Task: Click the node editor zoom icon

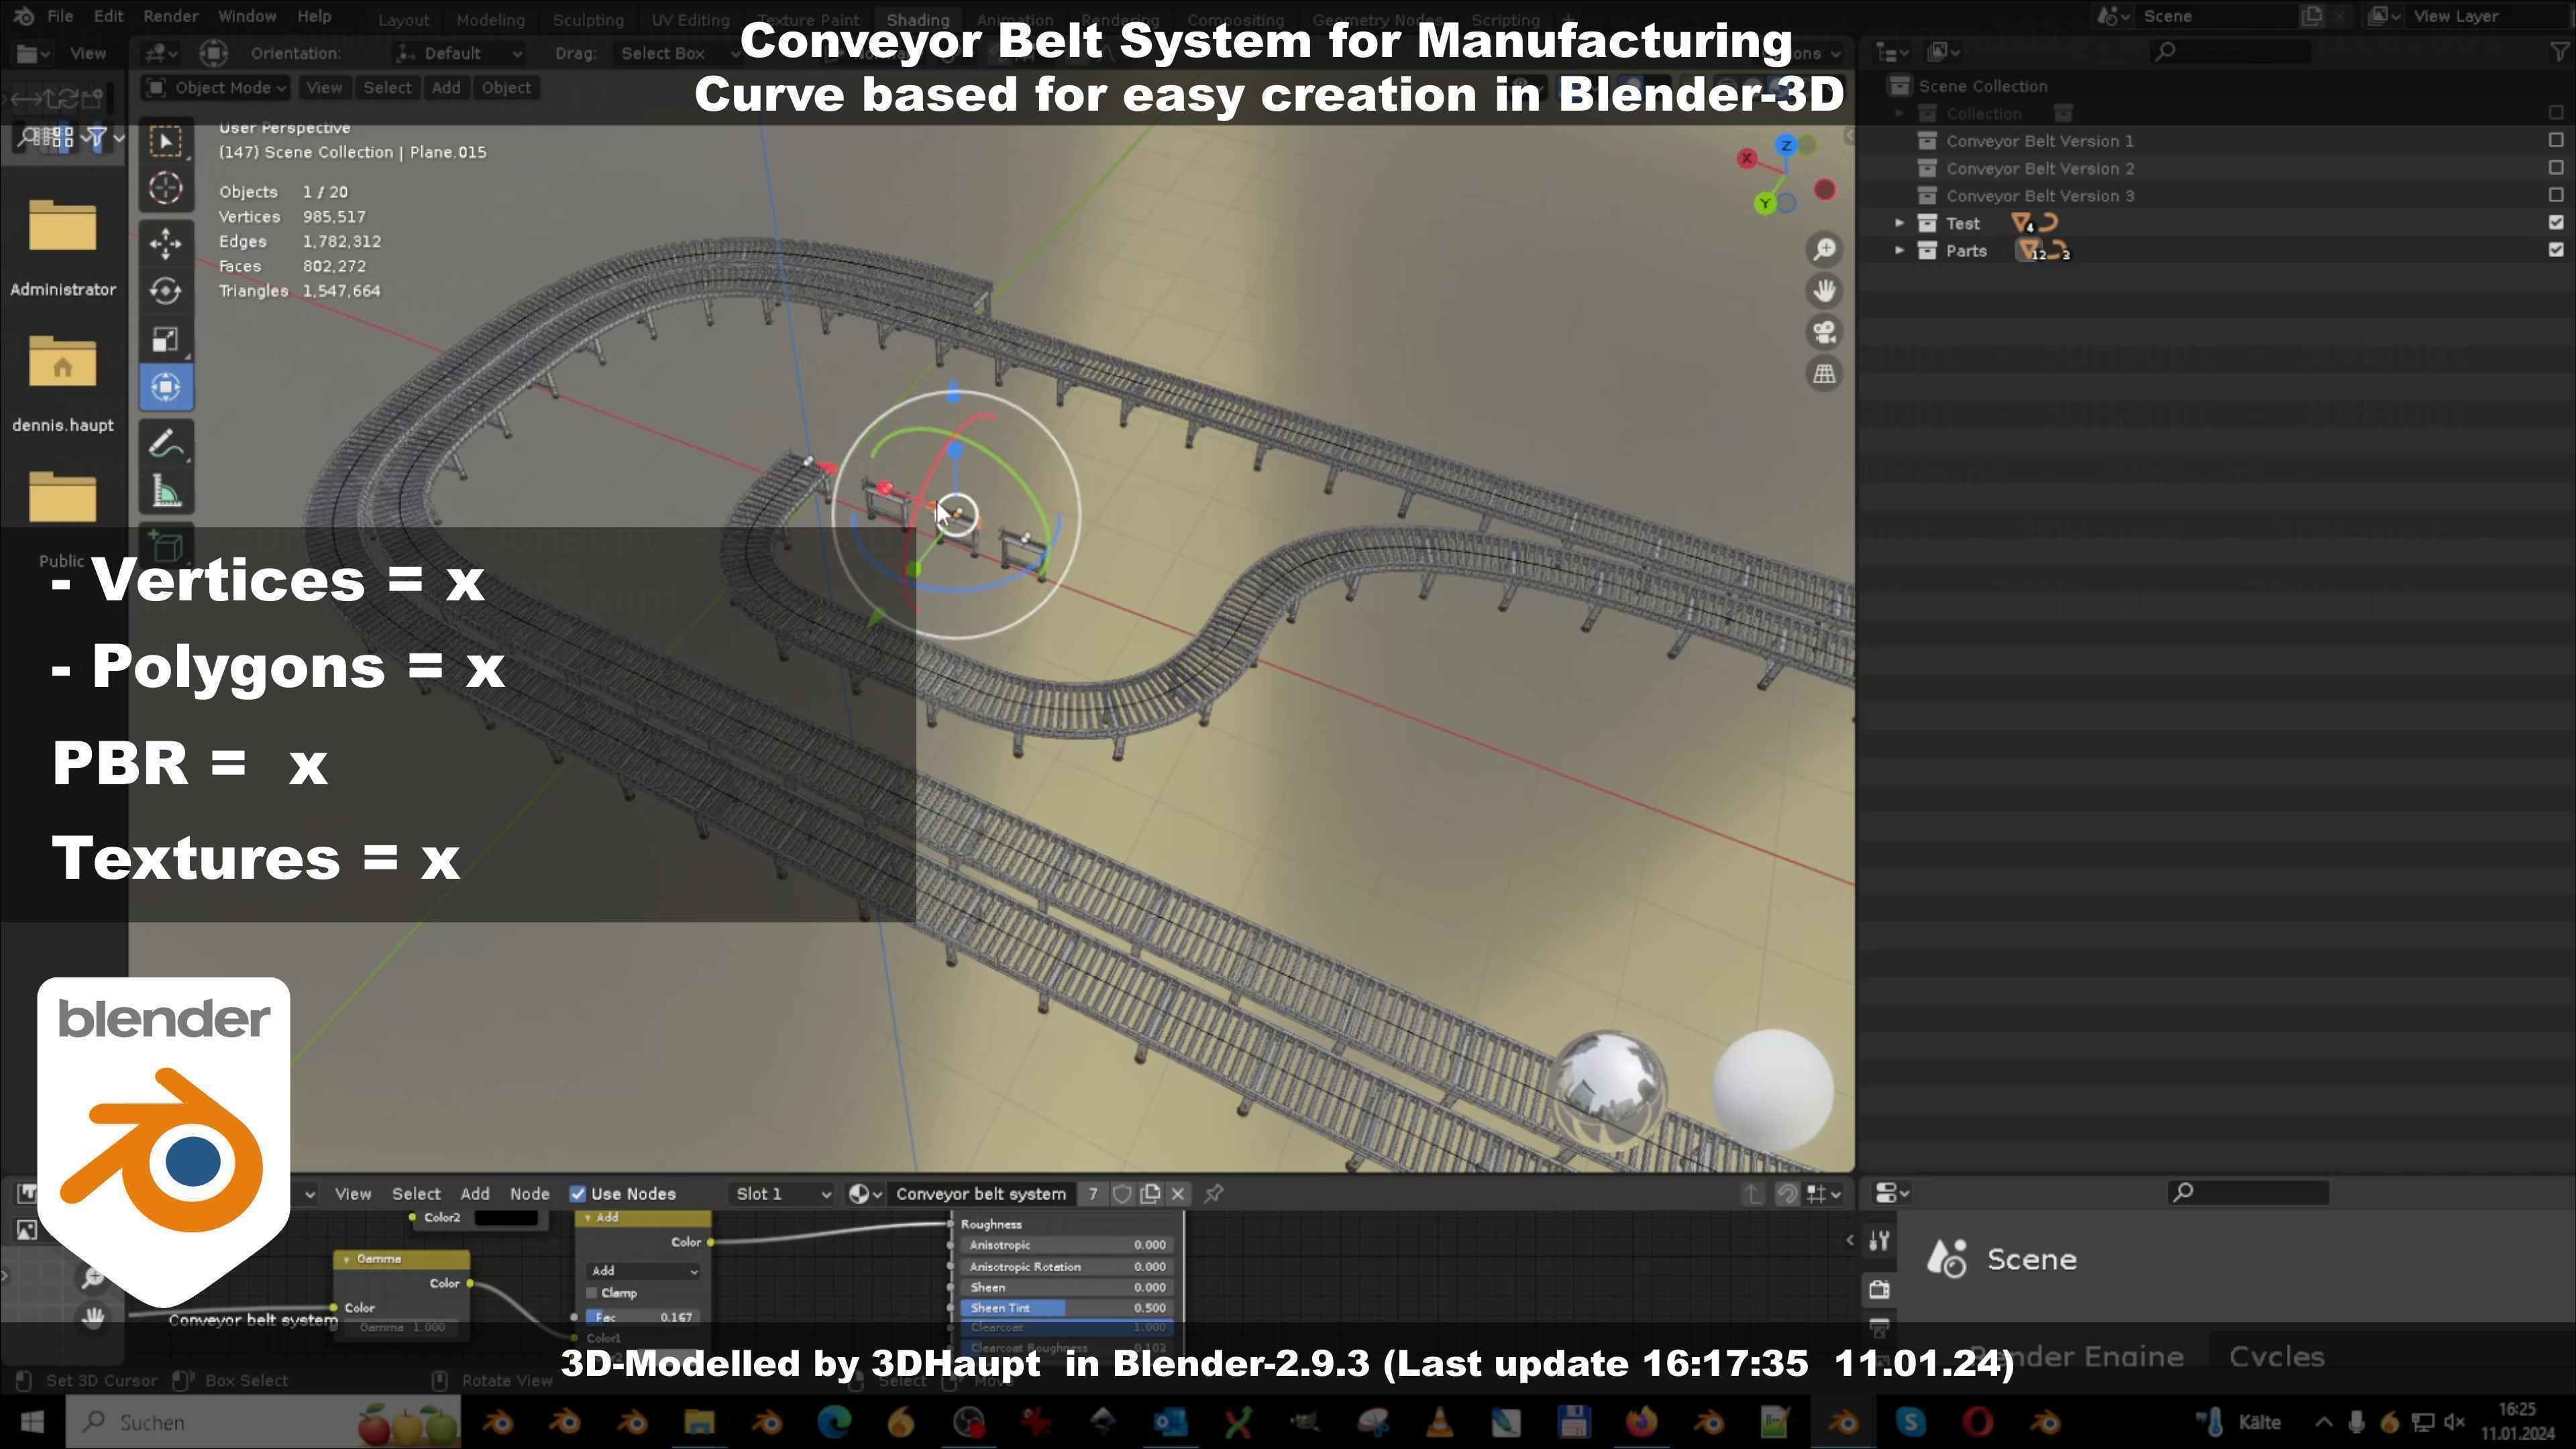Action: (x=93, y=1277)
